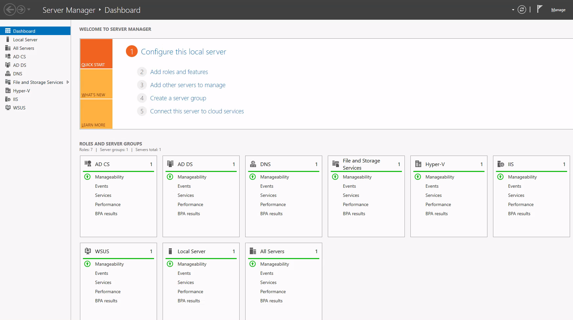Click the Dashboard breadcrumb in title bar
This screenshot has height=320, width=573.
point(122,10)
